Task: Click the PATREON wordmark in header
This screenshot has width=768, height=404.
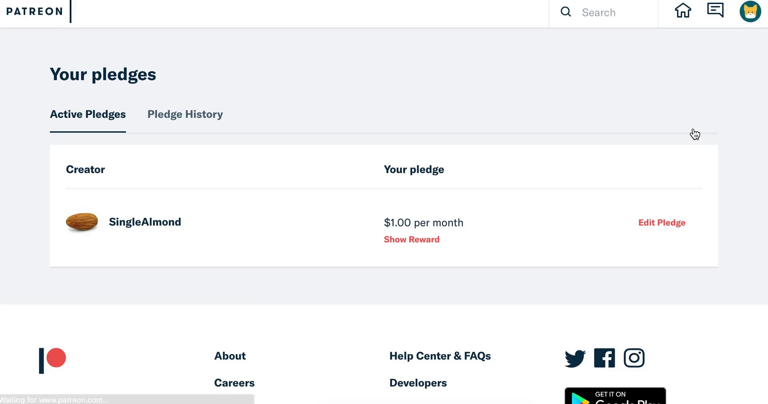Action: [34, 12]
